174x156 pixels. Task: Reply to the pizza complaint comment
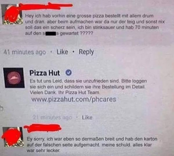pos(86,52)
